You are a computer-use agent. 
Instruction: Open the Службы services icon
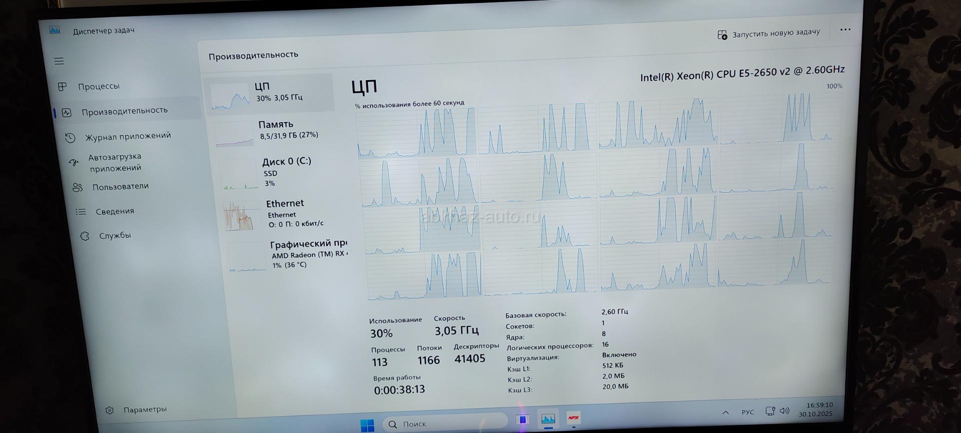click(x=85, y=236)
